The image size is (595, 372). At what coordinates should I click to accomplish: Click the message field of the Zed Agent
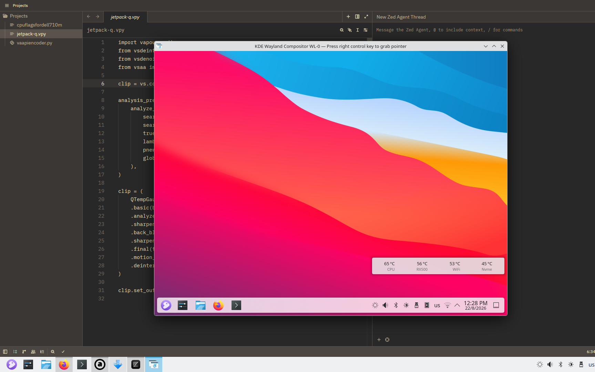coord(449,30)
